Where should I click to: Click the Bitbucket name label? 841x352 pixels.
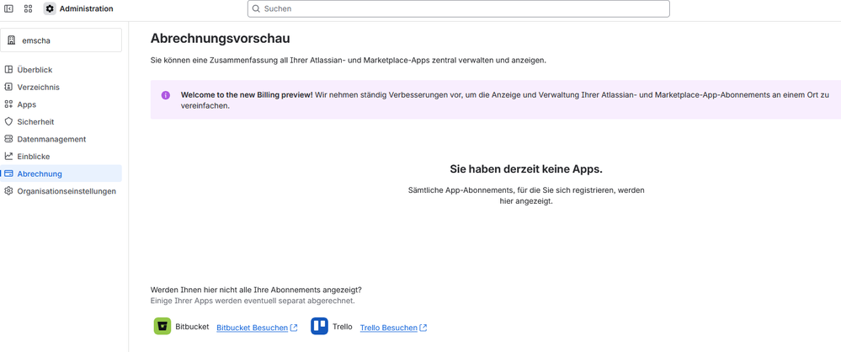click(x=192, y=326)
